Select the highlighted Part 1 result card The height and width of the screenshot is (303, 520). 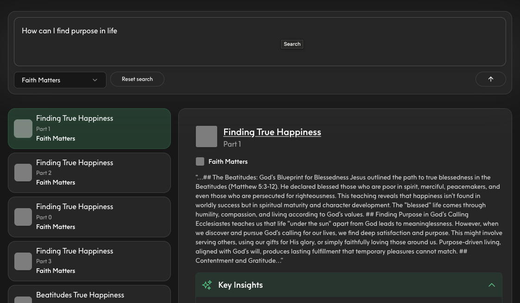click(x=89, y=129)
